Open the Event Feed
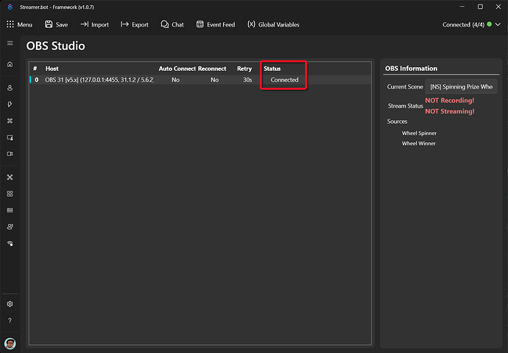This screenshot has width=508, height=353. tap(216, 24)
